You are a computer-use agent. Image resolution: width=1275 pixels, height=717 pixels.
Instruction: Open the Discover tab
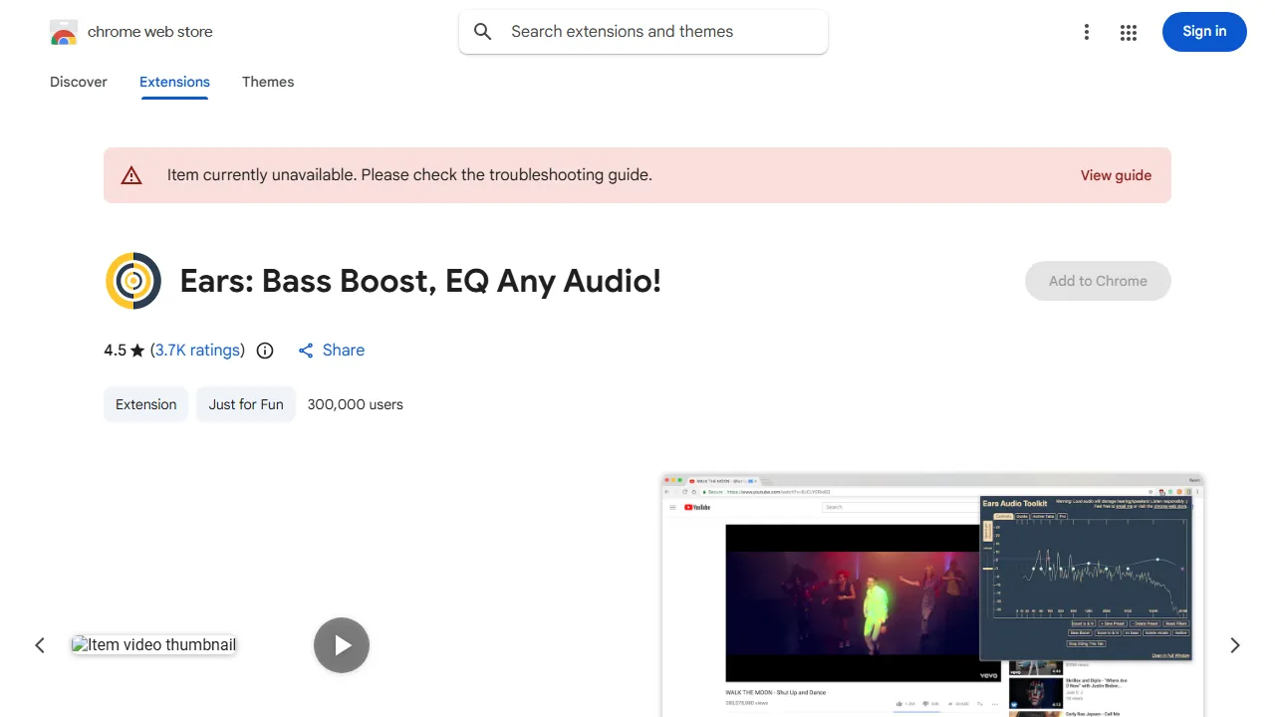coord(78,82)
